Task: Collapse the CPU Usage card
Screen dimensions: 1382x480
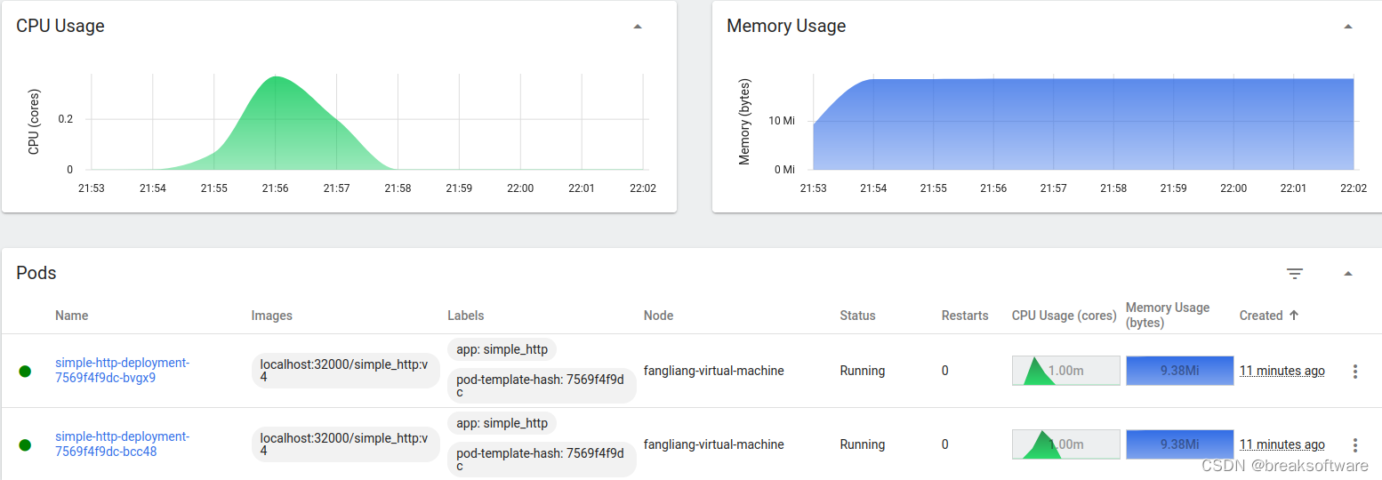Action: pos(637,27)
